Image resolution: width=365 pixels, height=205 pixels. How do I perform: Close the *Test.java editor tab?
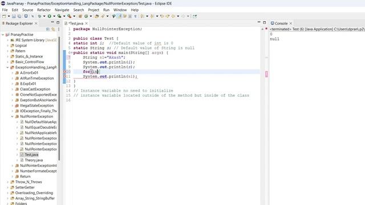86,23
